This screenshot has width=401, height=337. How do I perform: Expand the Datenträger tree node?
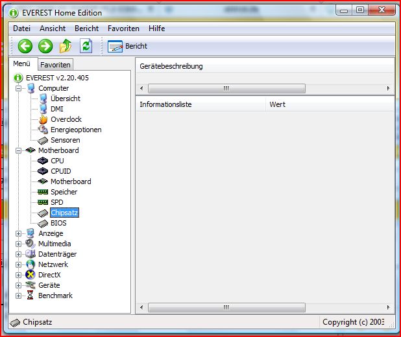click(x=18, y=254)
